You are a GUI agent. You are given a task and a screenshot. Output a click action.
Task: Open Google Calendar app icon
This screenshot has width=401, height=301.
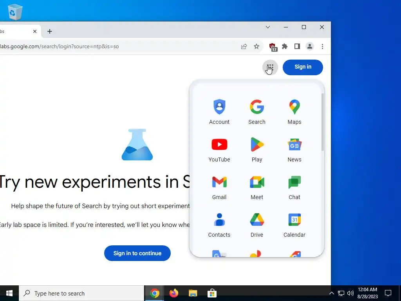[294, 225]
